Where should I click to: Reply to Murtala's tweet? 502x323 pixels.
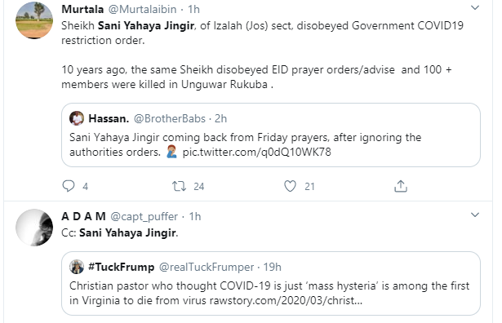(x=69, y=186)
